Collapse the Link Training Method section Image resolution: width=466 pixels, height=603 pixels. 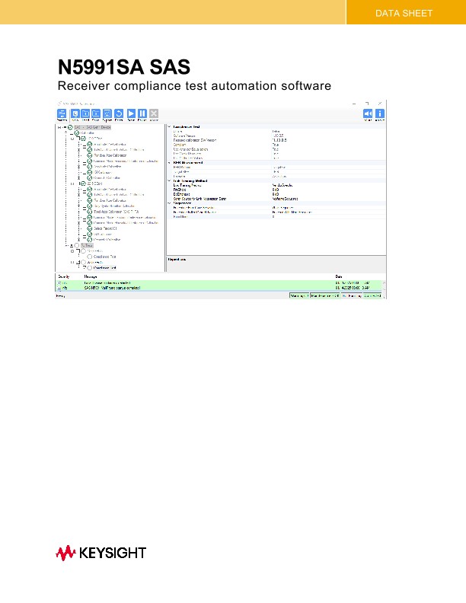(x=169, y=180)
